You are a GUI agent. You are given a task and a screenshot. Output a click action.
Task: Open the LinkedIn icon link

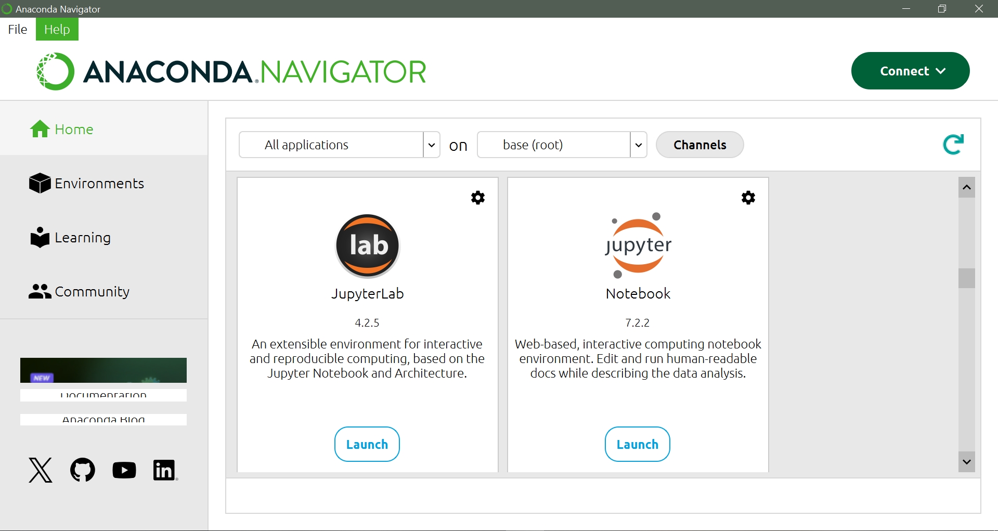(x=165, y=470)
